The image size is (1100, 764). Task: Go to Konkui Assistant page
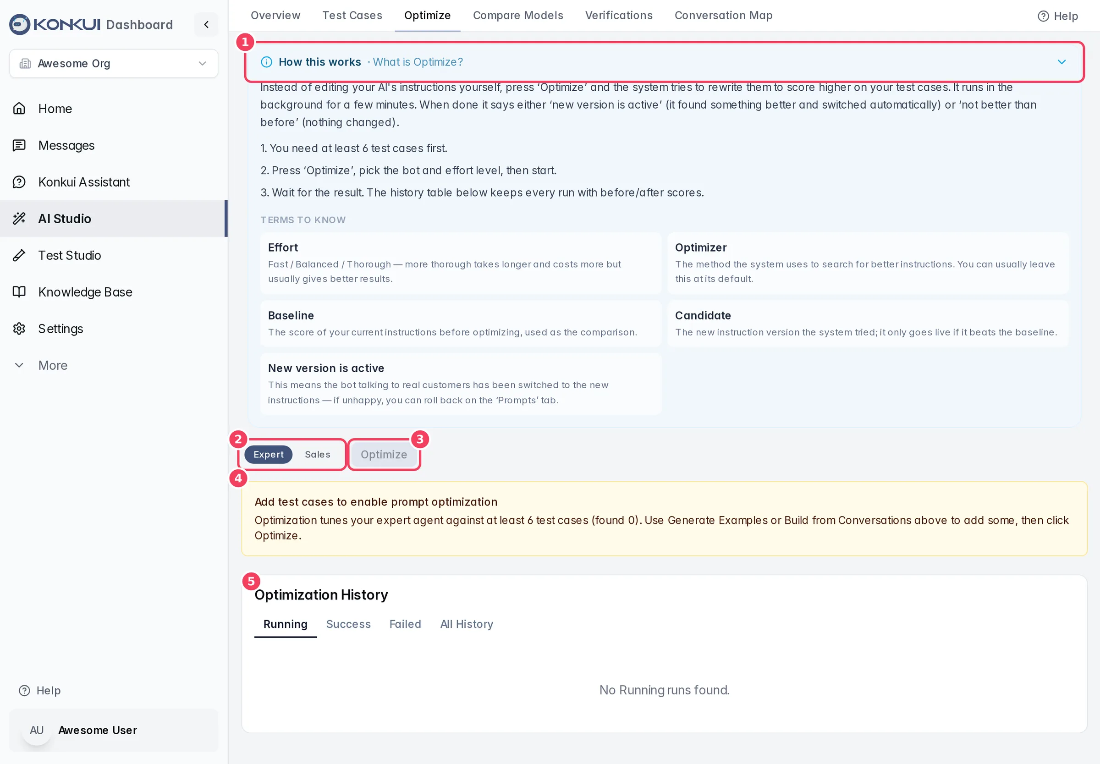(x=114, y=182)
